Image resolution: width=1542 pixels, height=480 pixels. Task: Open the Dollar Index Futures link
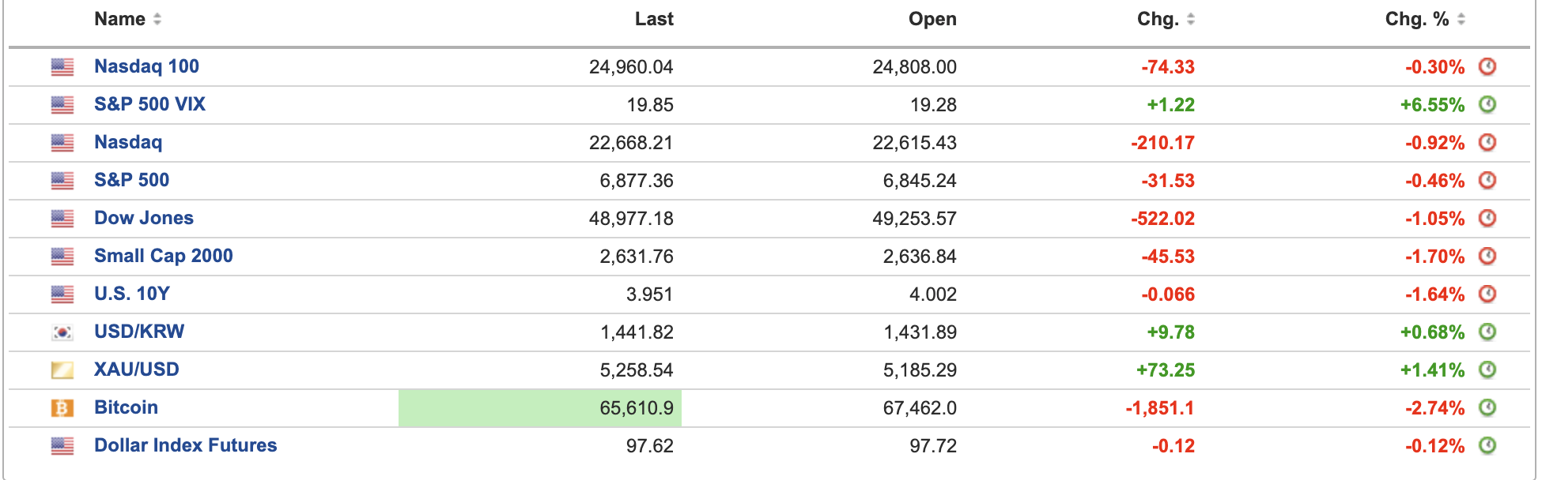click(185, 445)
